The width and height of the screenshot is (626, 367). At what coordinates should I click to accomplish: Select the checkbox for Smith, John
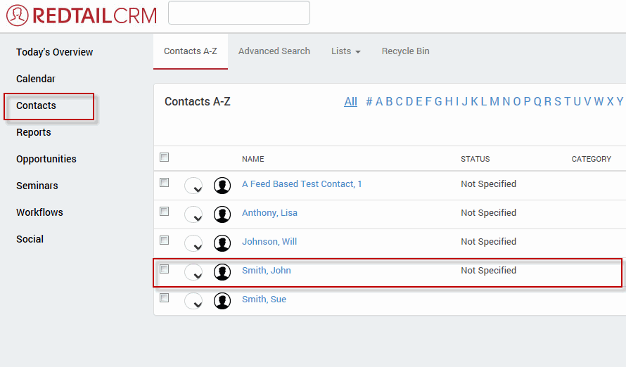(165, 269)
